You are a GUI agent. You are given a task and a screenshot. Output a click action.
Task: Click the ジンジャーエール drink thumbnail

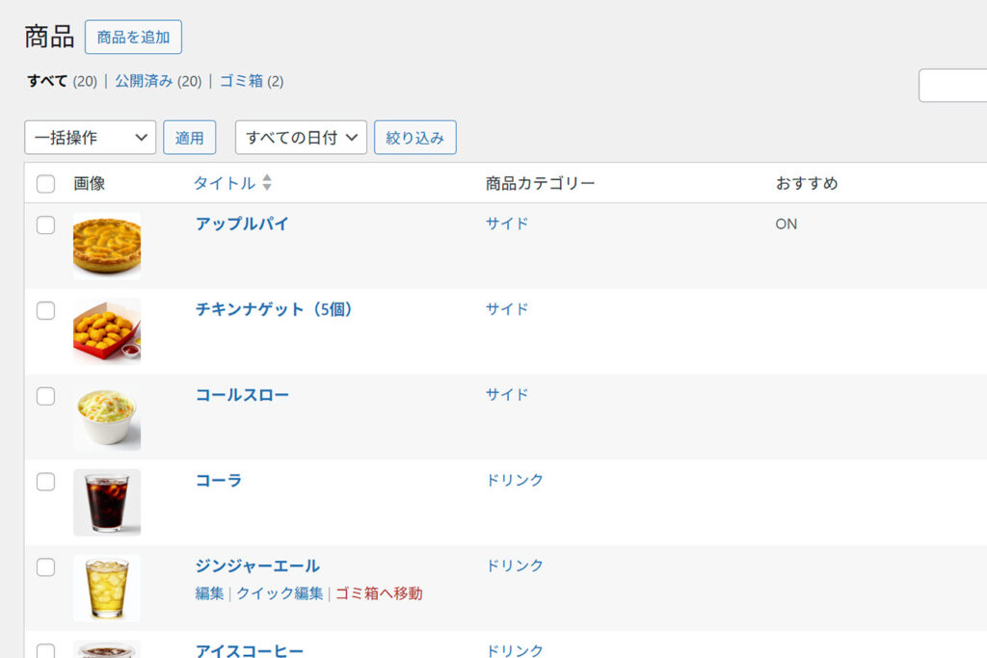107,588
